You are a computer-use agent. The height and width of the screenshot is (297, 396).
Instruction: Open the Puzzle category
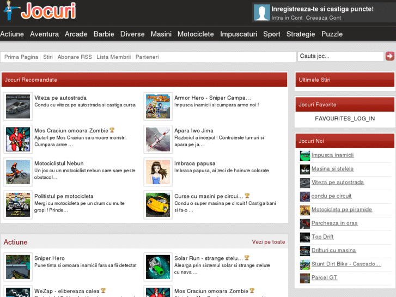(332, 34)
